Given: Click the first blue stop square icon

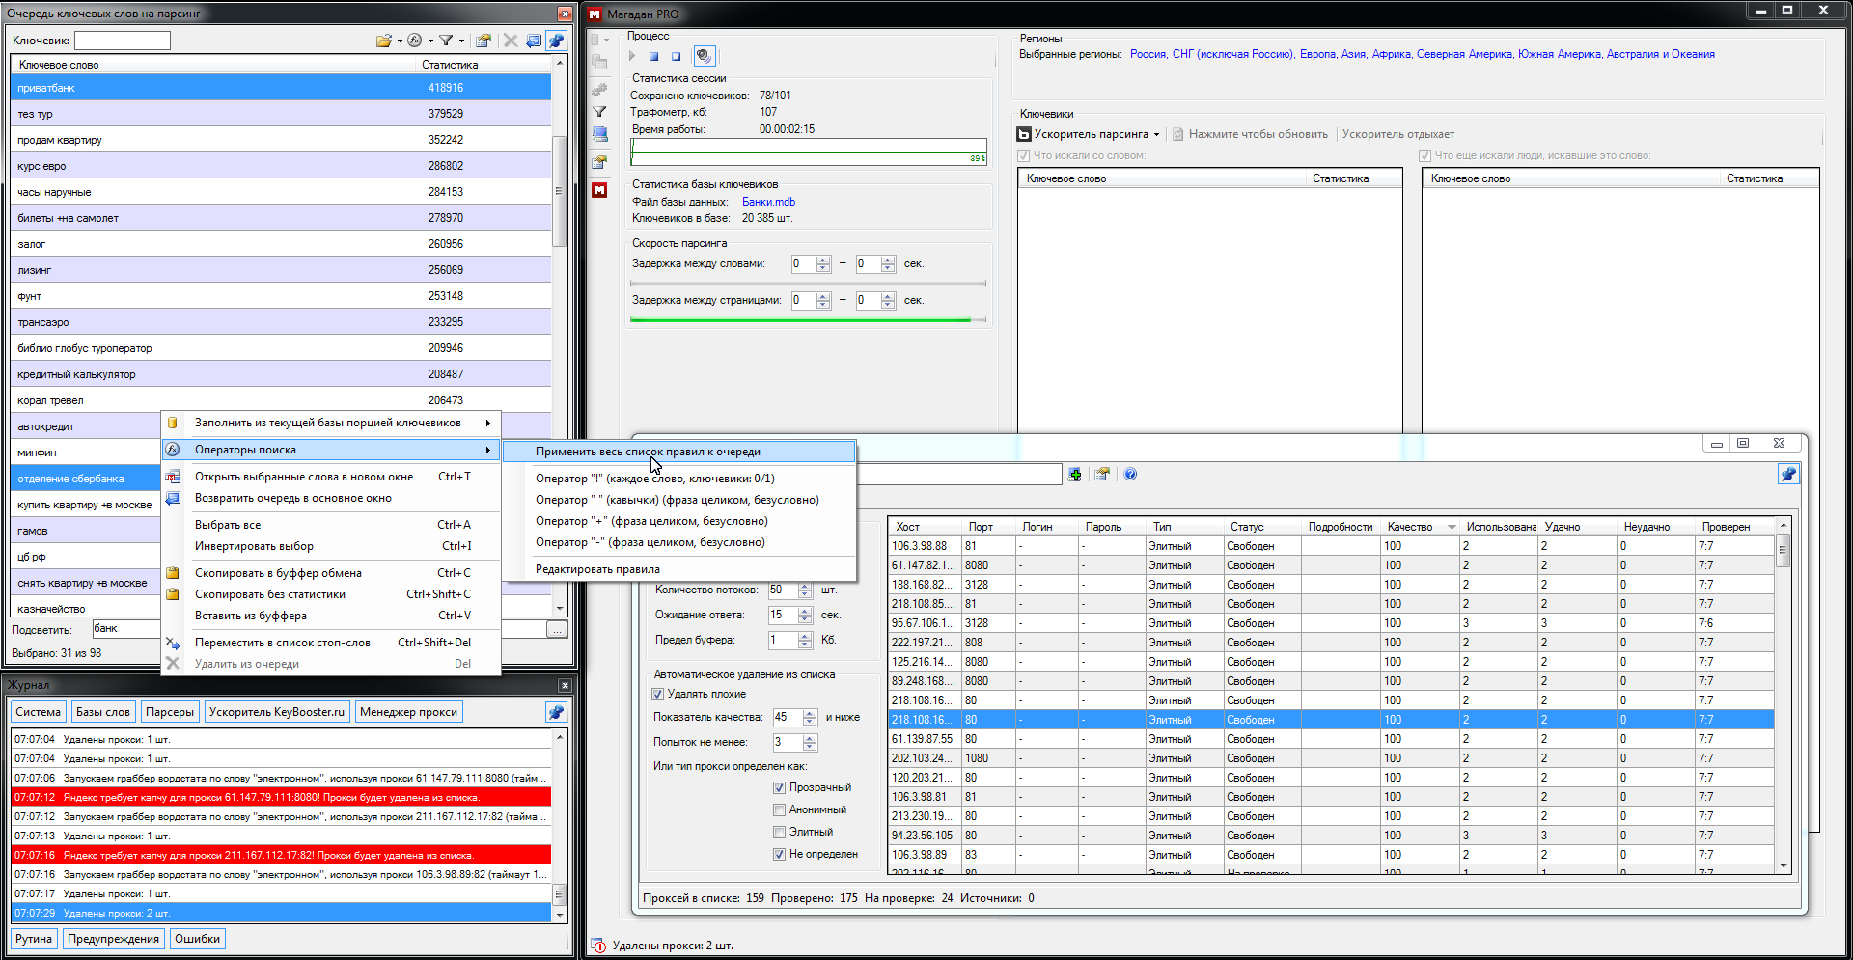Looking at the screenshot, I should [653, 56].
